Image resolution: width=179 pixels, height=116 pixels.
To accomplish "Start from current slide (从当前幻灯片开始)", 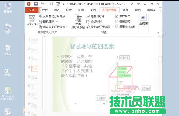I will [52, 16].
